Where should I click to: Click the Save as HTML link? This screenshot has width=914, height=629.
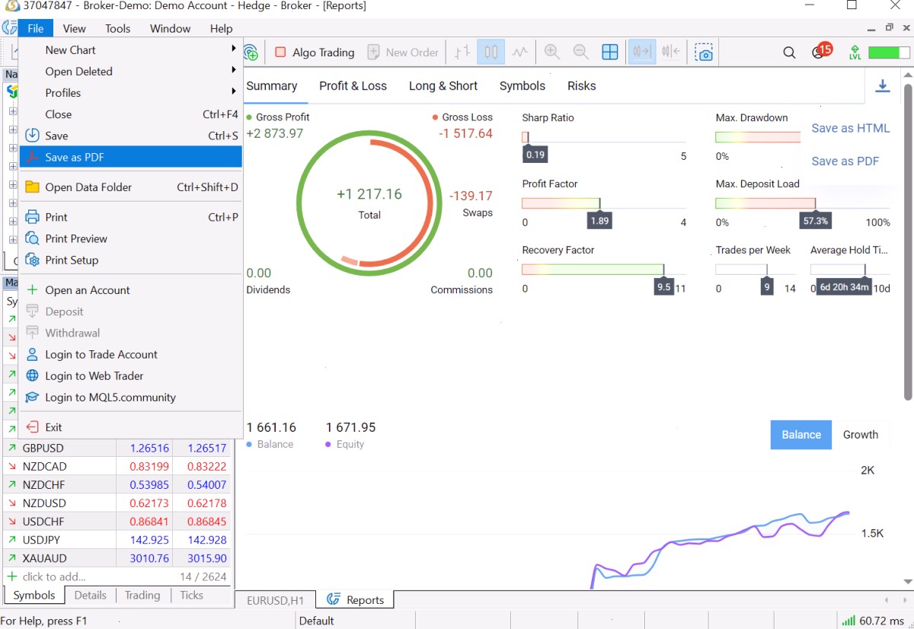[850, 128]
